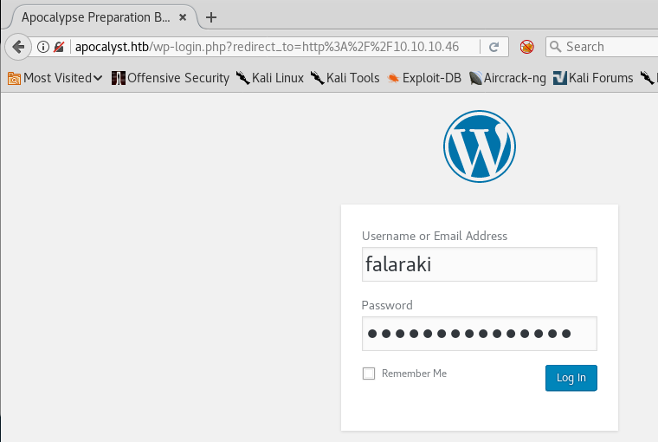Screen dimensions: 658x442
Task: Click the insecure connection lock icon
Action: [59, 47]
